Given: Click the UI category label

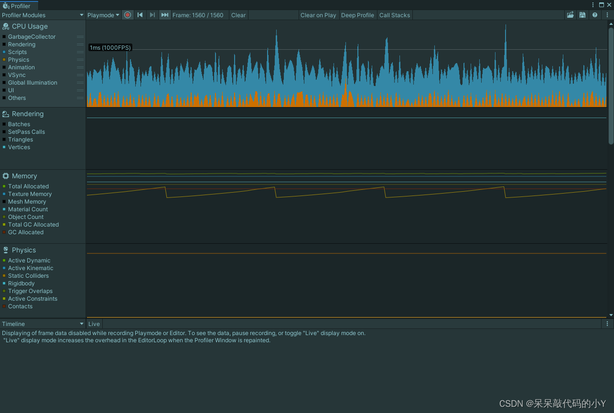Looking at the screenshot, I should tap(11, 90).
